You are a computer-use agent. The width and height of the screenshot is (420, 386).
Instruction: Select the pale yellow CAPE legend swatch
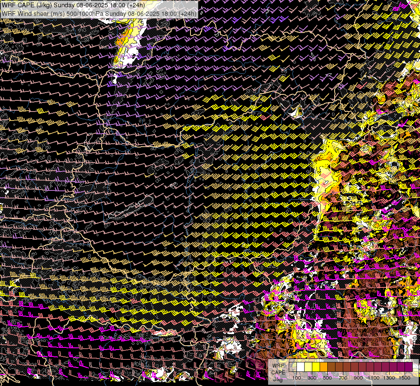point(308,367)
